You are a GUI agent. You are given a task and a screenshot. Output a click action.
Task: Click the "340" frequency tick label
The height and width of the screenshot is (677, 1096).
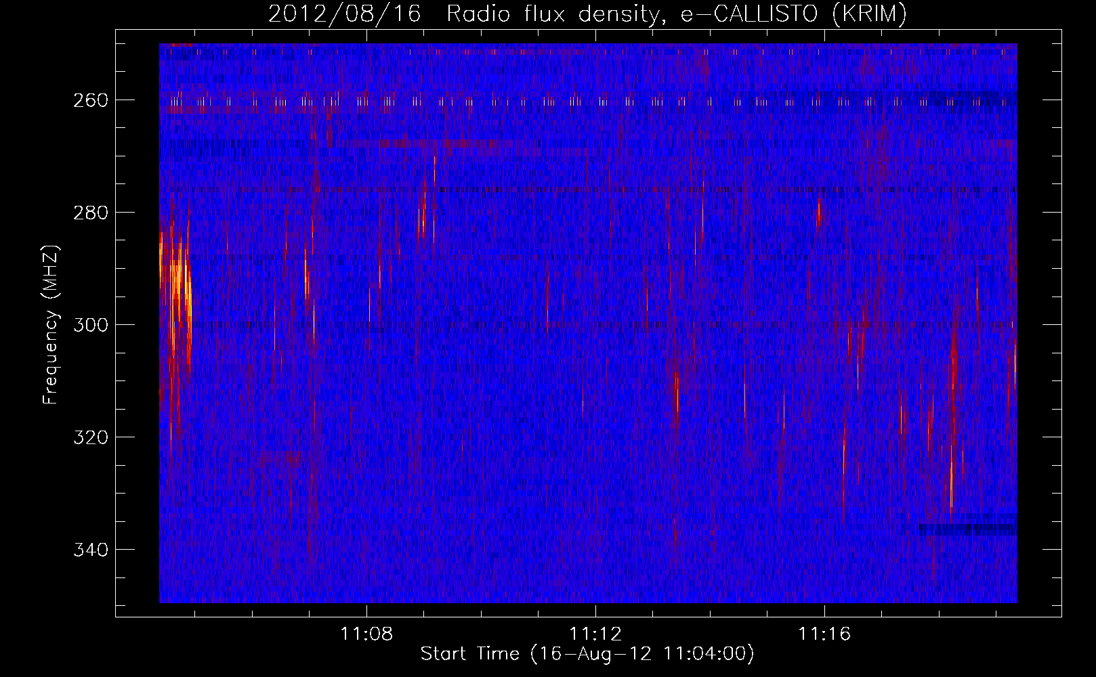click(x=91, y=550)
